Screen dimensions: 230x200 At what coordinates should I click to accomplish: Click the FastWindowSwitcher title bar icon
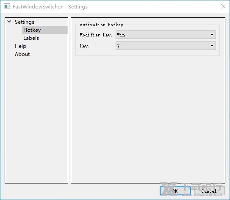pyautogui.click(x=7, y=7)
